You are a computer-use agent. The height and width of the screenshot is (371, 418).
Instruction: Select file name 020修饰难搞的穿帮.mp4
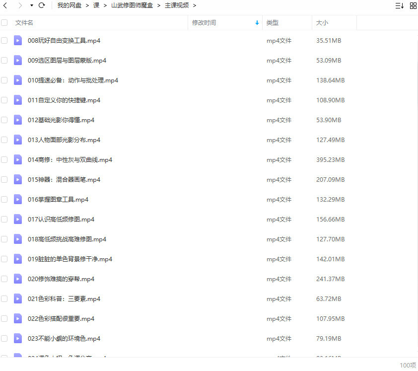pos(61,279)
